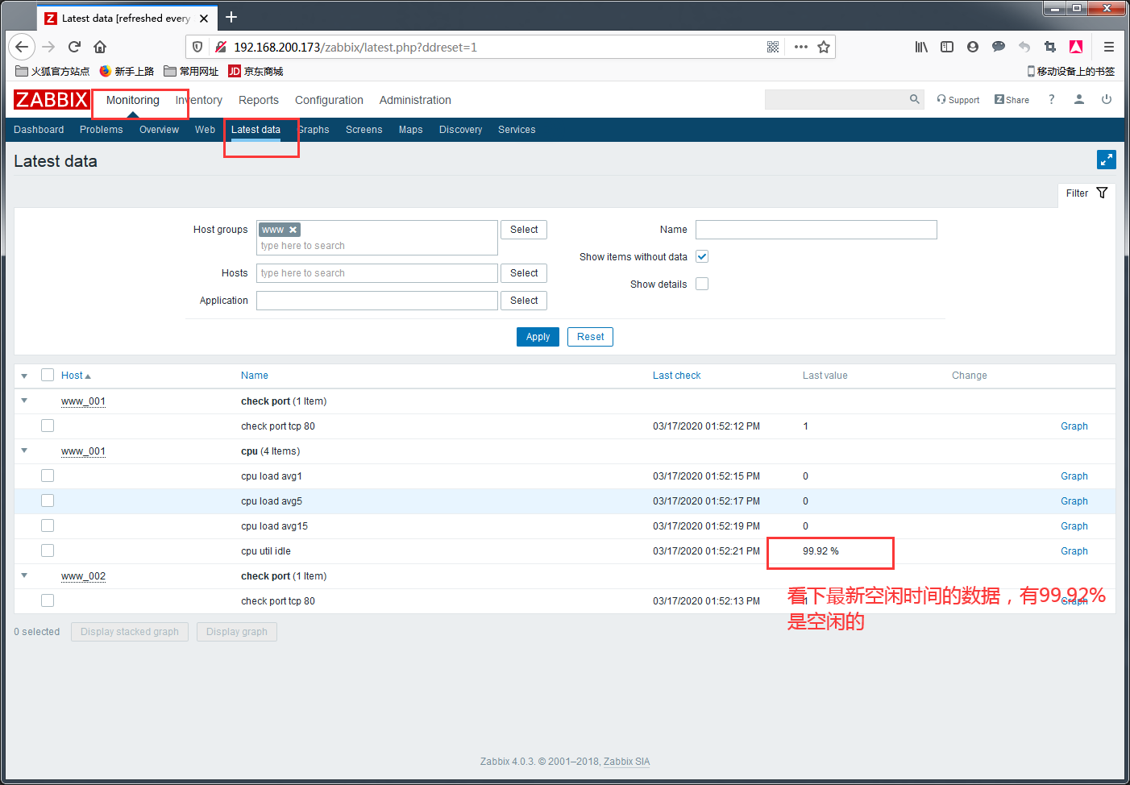Open the user profile icon
1130x785 pixels.
pyautogui.click(x=1079, y=99)
